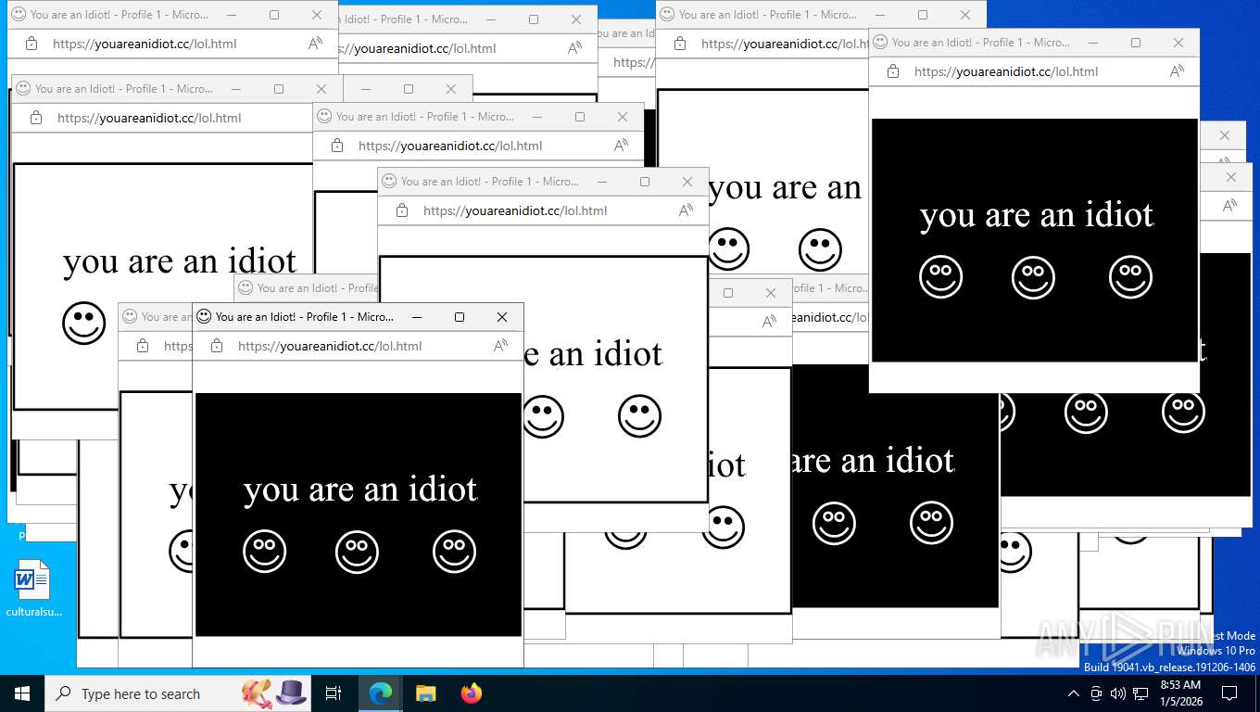The width and height of the screenshot is (1260, 712).
Task: Click the address bar in the top-left corner window
Action: coord(145,44)
